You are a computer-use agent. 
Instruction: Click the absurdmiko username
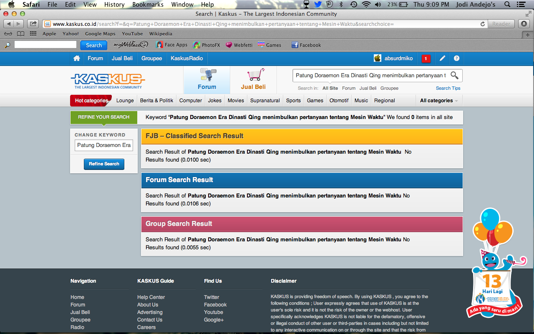pos(399,58)
